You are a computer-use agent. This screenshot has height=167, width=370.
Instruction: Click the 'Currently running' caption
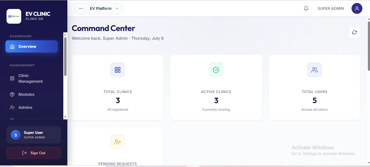(x=216, y=110)
